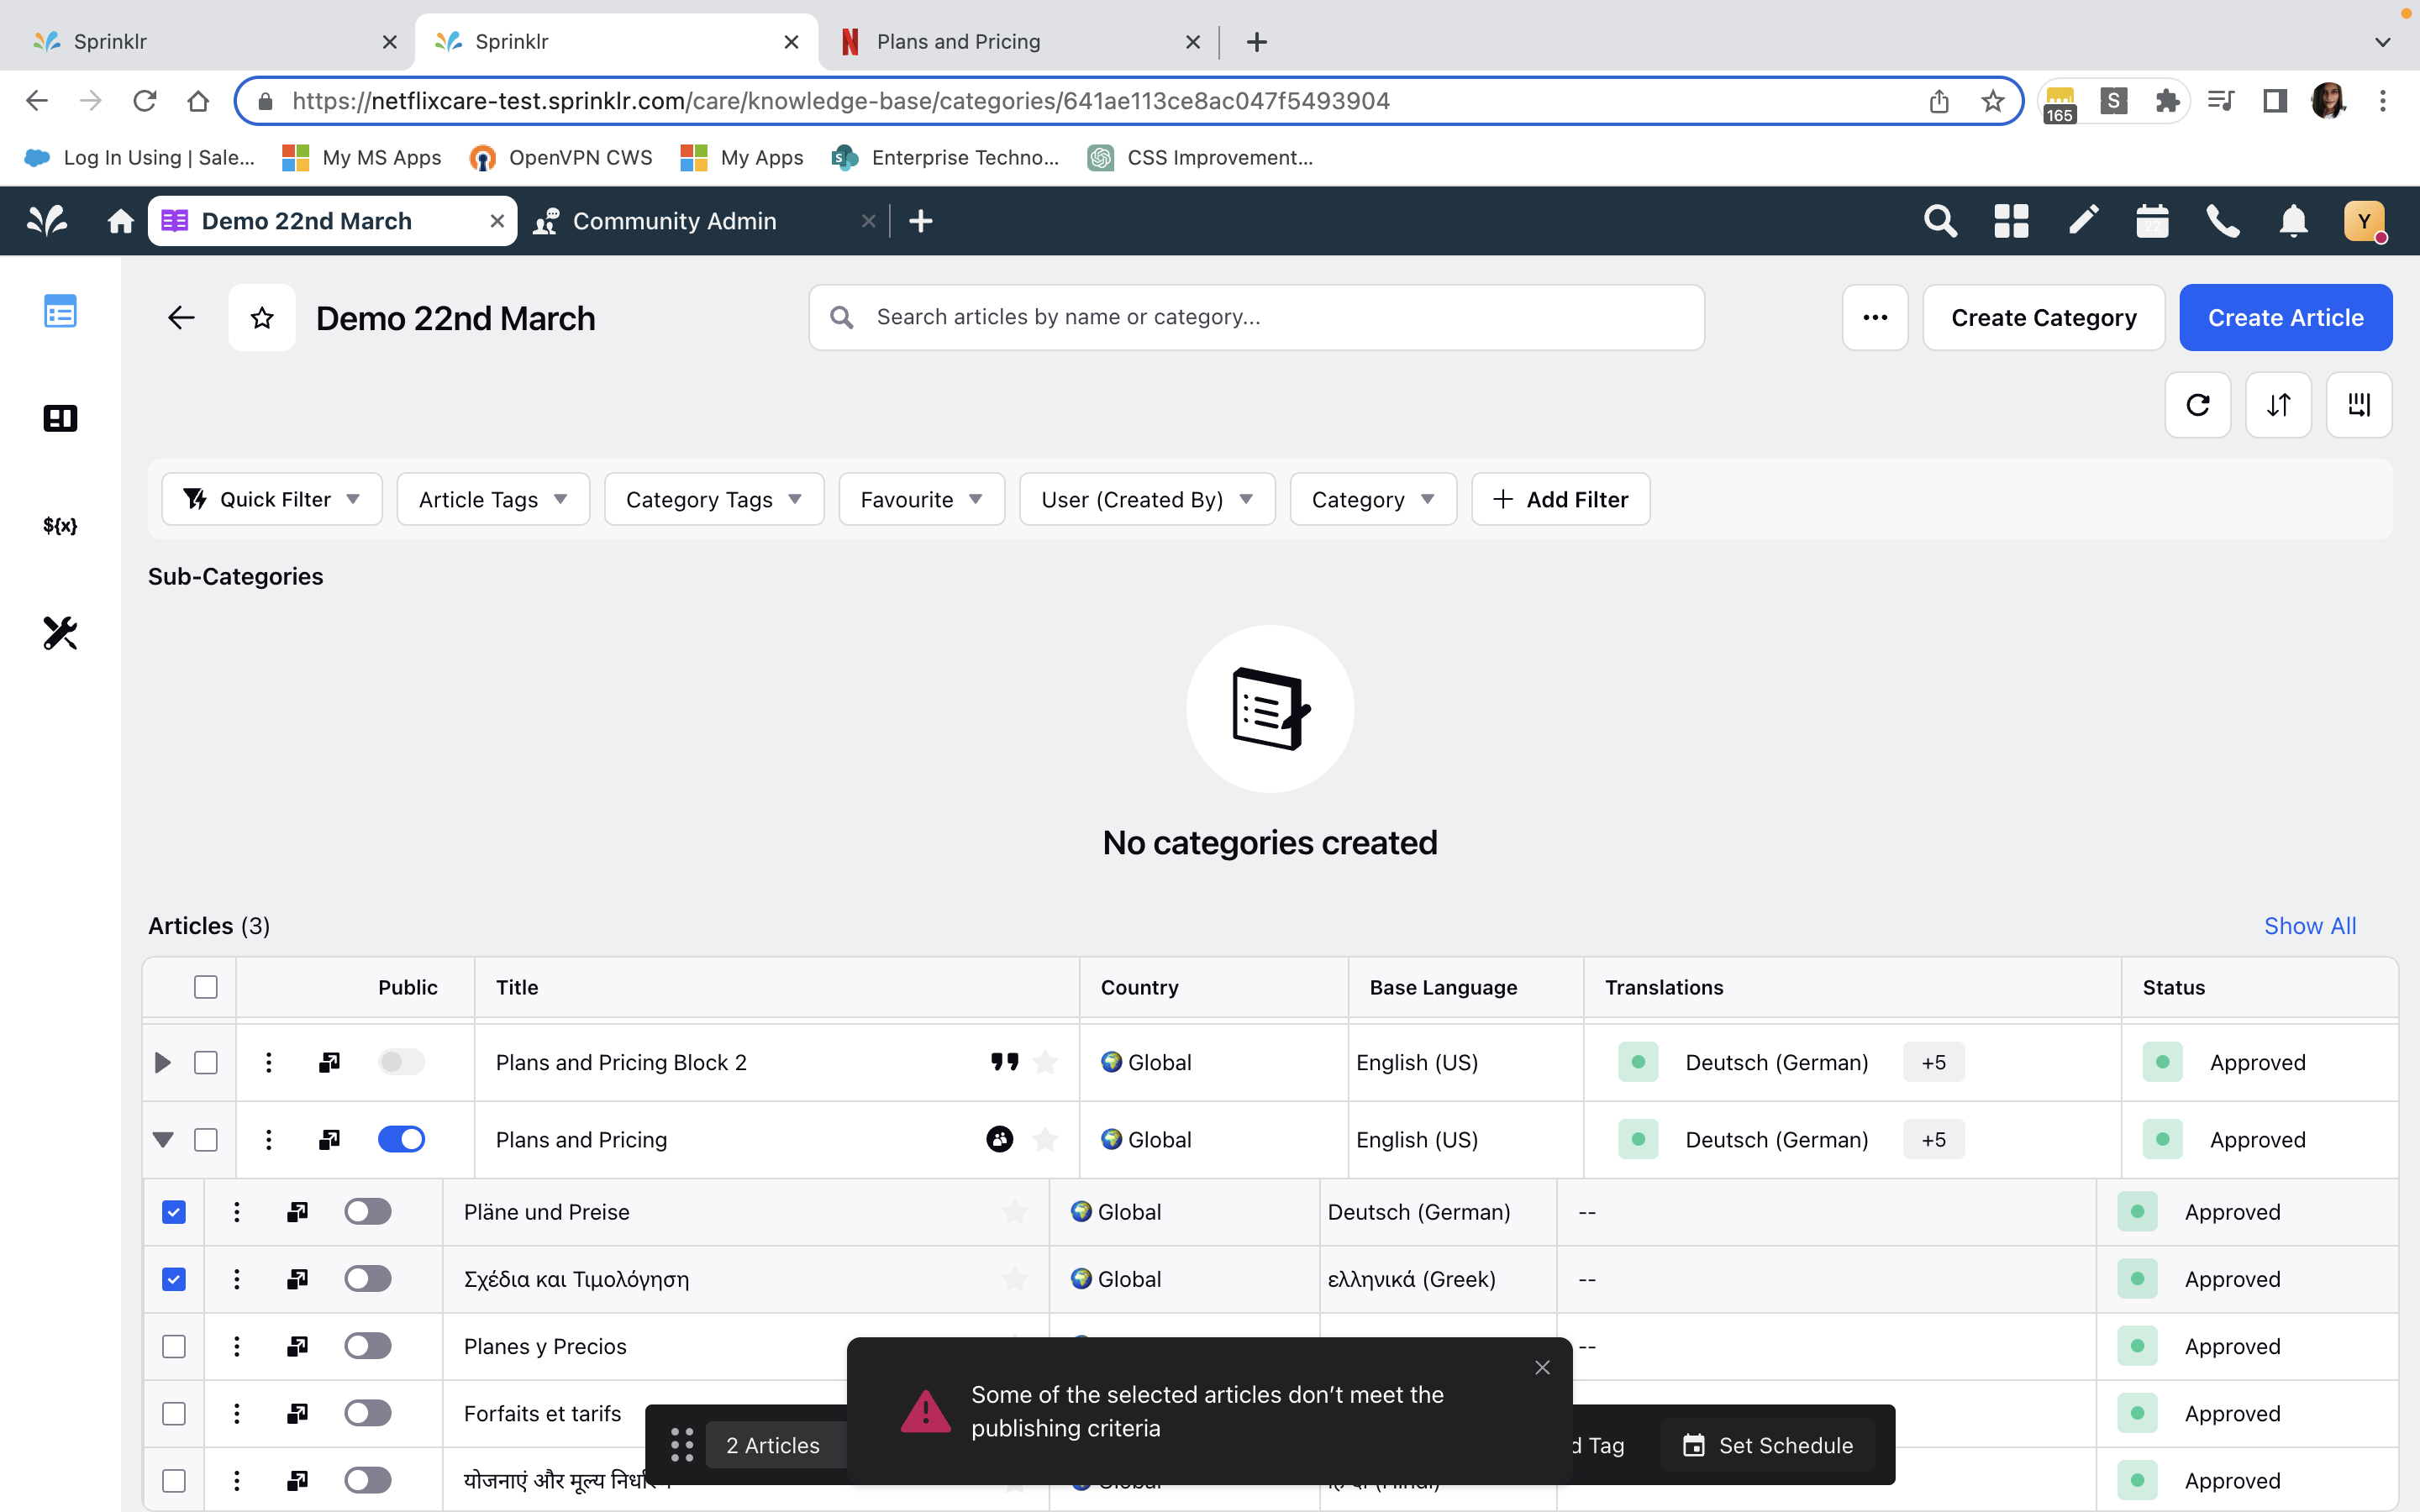This screenshot has height=1512, width=2420.
Task: Click the Create Article button
Action: tap(2285, 318)
